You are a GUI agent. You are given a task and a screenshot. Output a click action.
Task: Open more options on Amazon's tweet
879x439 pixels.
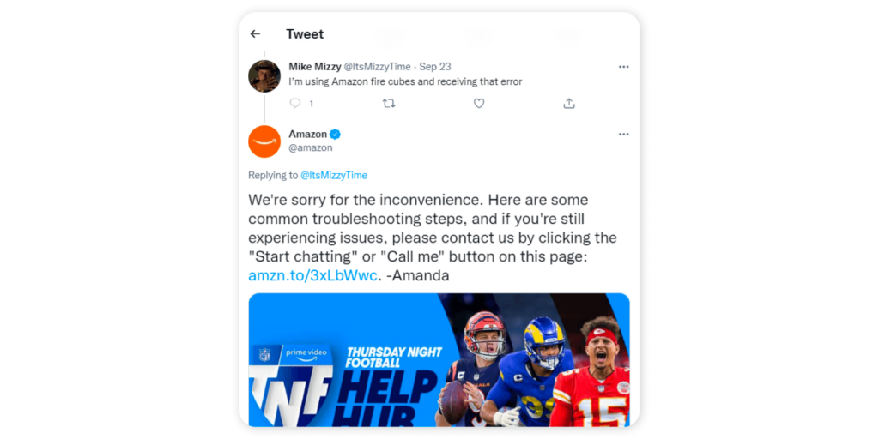coord(624,135)
